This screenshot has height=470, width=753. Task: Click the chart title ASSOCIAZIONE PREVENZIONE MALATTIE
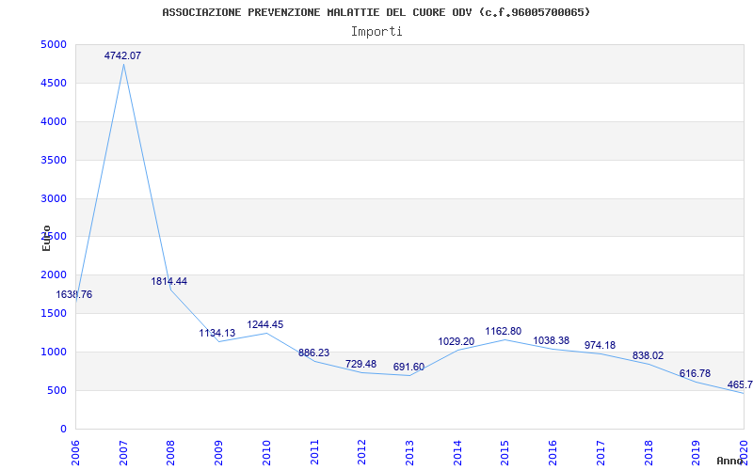pyautogui.click(x=376, y=12)
